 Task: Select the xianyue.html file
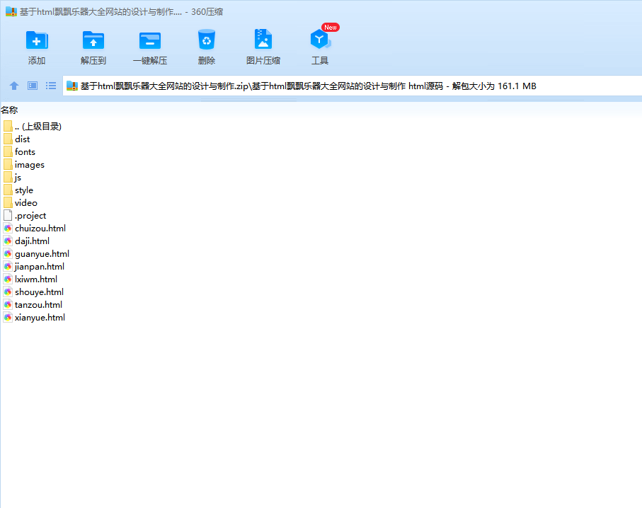[x=34, y=317]
